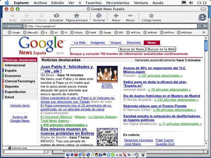Click the Detener stop icon
The image size is (211, 158).
click(x=41, y=15)
